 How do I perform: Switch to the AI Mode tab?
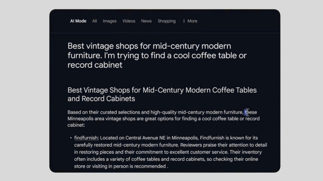[x=78, y=21]
